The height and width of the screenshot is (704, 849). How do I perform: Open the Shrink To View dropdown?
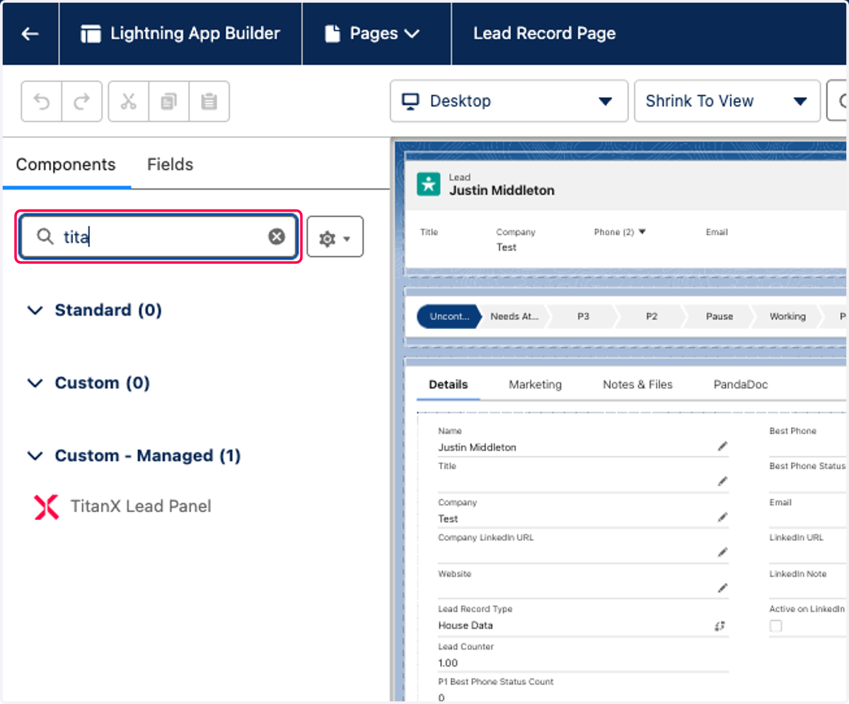727,101
